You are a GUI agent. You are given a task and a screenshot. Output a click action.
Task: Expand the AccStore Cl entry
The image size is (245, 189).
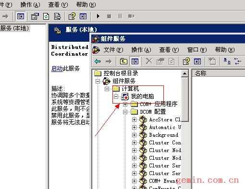134,119
